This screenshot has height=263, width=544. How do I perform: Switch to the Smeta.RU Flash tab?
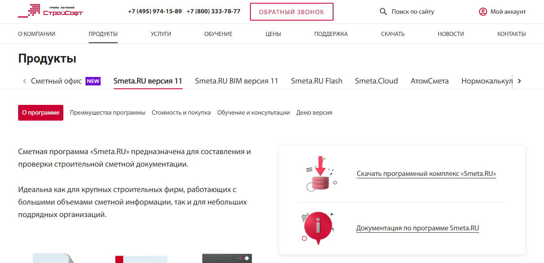click(317, 81)
